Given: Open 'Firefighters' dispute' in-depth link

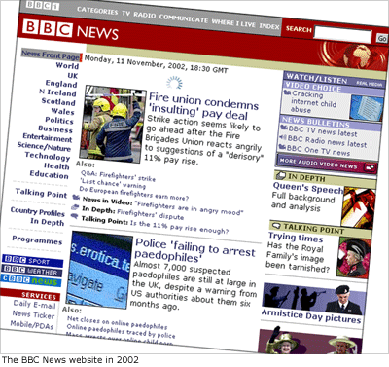Looking at the screenshot, I should [151, 215].
